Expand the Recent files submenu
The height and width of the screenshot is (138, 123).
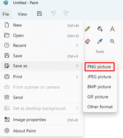[42, 45]
